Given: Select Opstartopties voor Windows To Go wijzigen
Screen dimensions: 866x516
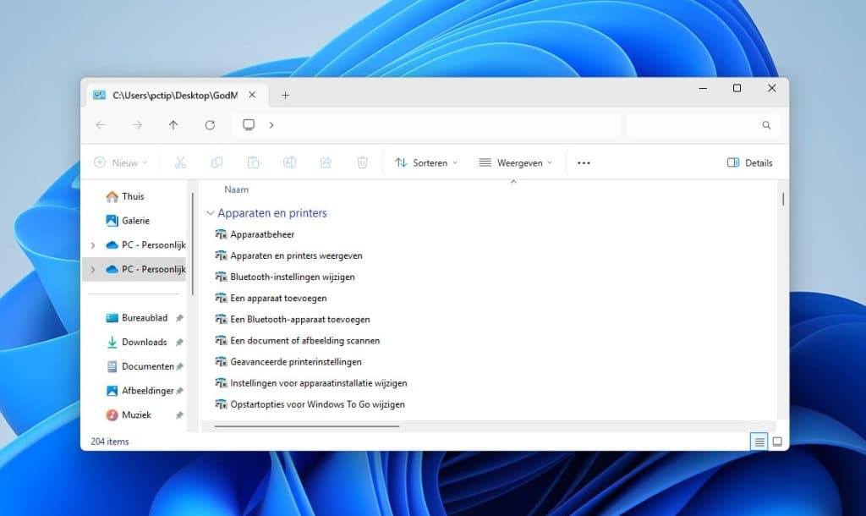Looking at the screenshot, I should [x=318, y=405].
